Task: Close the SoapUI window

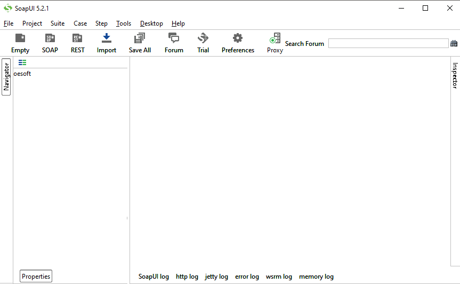Action: coord(449,8)
